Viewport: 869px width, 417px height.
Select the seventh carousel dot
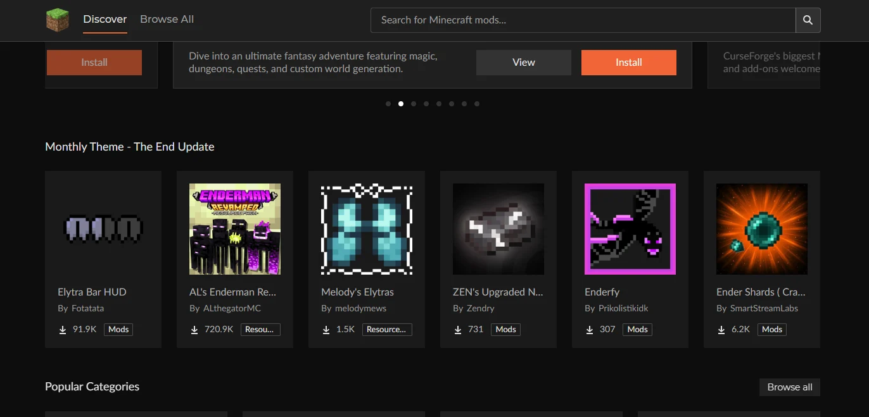464,104
